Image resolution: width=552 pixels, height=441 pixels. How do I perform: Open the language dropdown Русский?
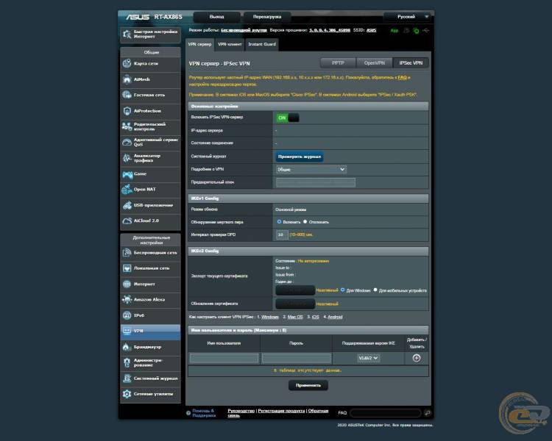[x=407, y=16]
